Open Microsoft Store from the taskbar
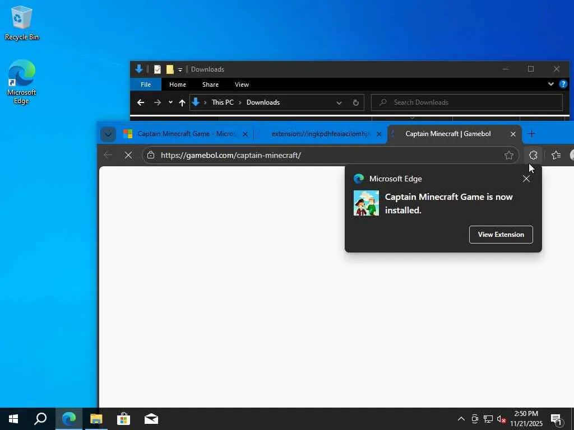 [123, 419]
